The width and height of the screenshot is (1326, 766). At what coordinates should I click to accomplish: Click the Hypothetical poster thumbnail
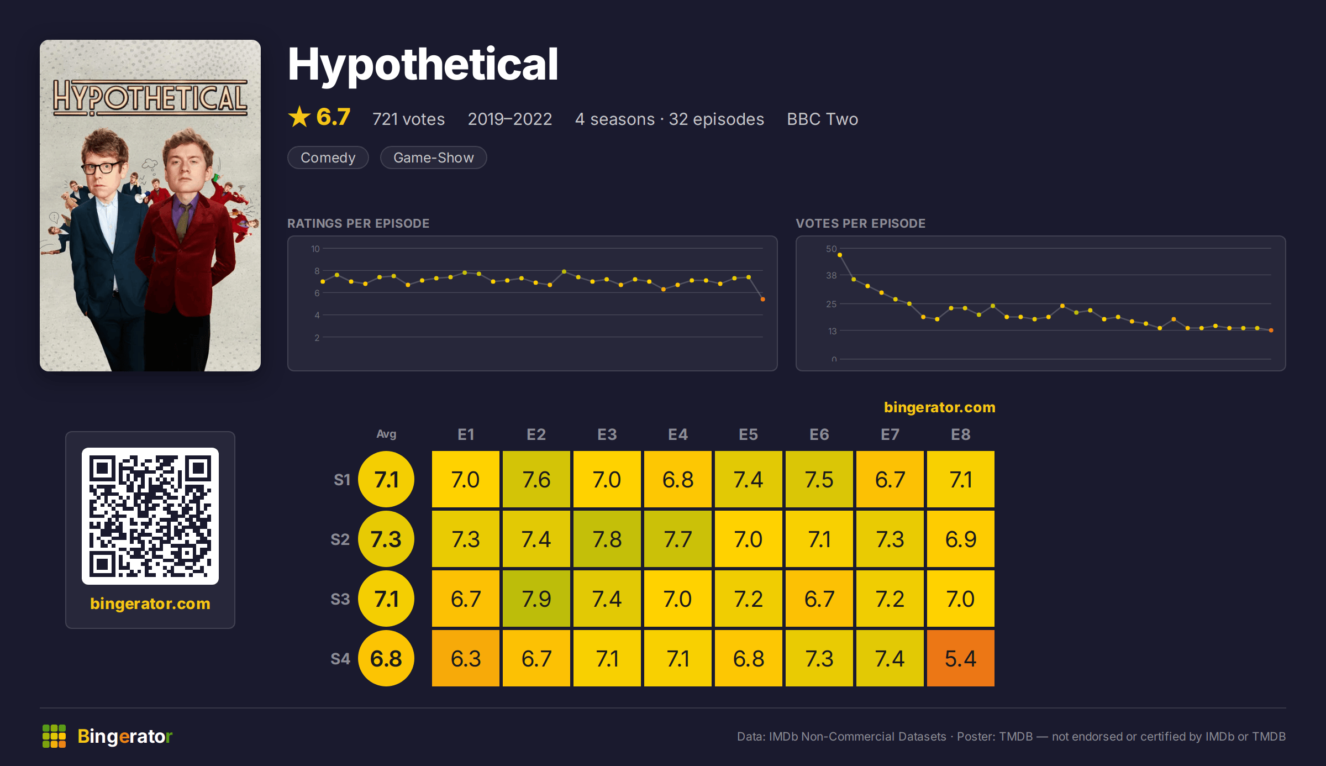[x=150, y=206]
